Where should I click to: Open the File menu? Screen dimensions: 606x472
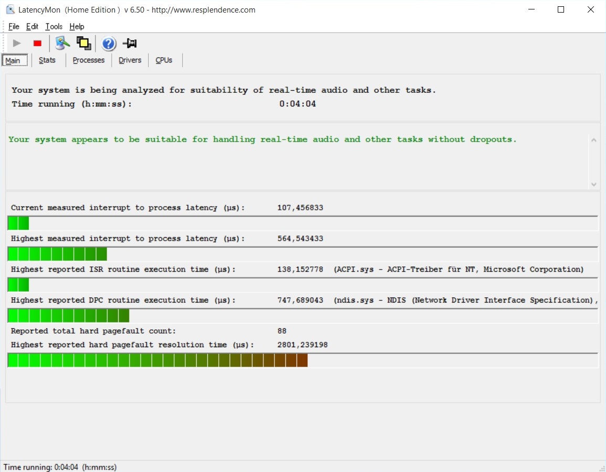(14, 26)
